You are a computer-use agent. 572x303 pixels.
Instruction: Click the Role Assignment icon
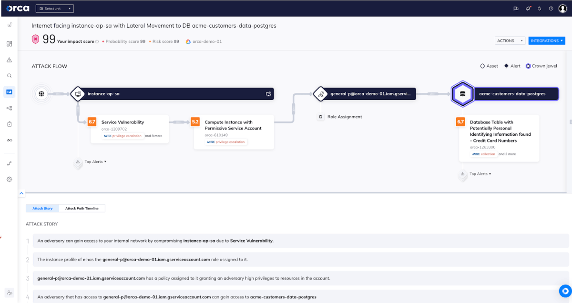(321, 117)
